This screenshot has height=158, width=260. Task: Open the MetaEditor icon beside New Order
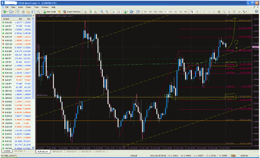pyautogui.click(x=59, y=12)
